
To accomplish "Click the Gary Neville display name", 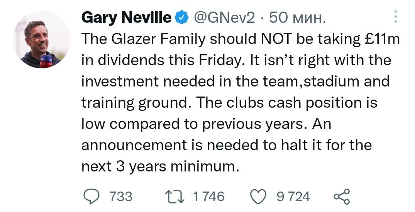I will (x=126, y=17).
